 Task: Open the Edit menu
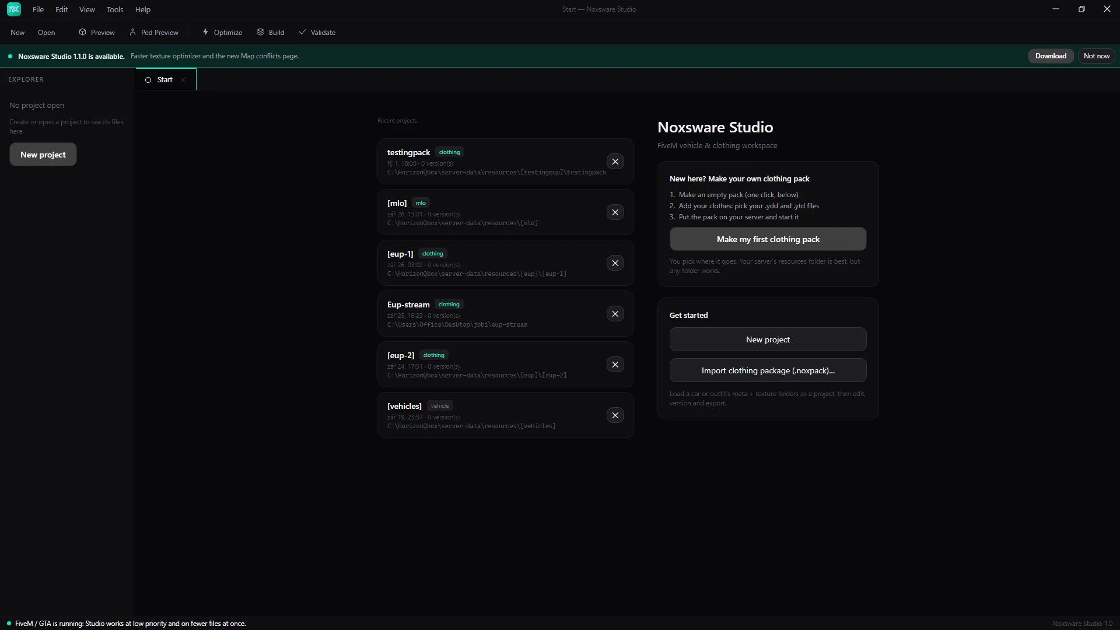click(x=61, y=9)
